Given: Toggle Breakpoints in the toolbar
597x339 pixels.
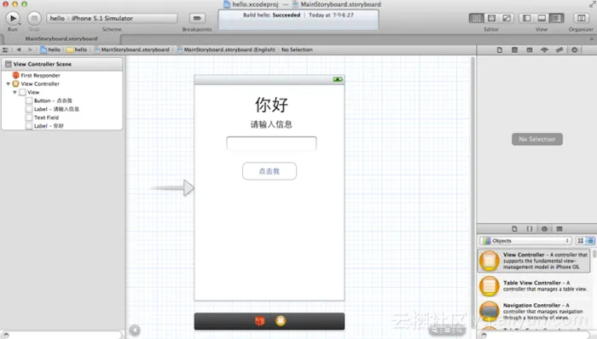Looking at the screenshot, I should [x=197, y=18].
